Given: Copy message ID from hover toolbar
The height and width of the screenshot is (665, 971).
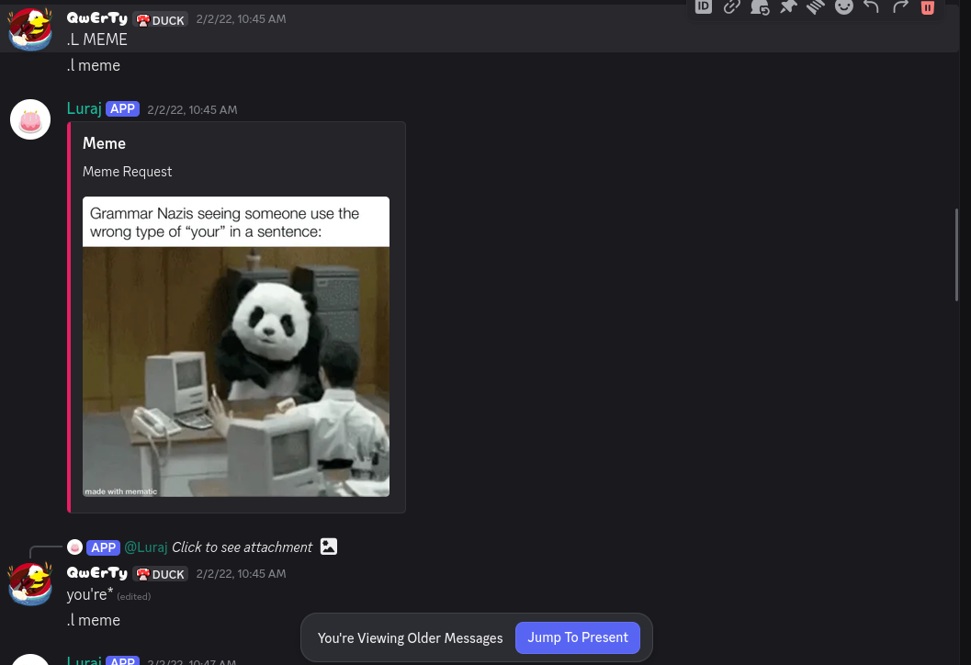Looking at the screenshot, I should click(704, 6).
